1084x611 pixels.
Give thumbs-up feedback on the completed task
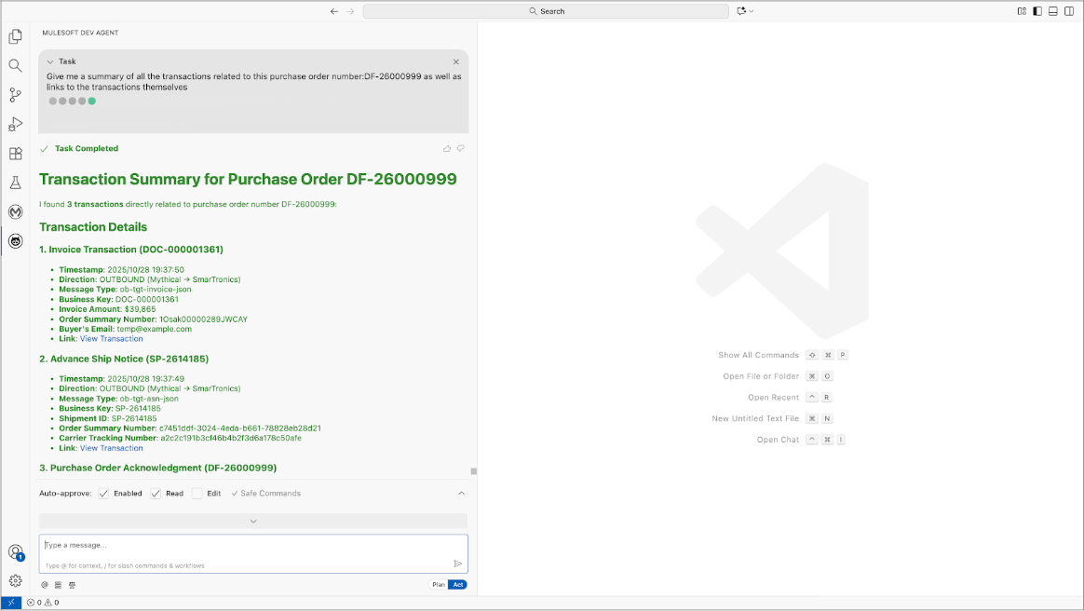coord(446,148)
